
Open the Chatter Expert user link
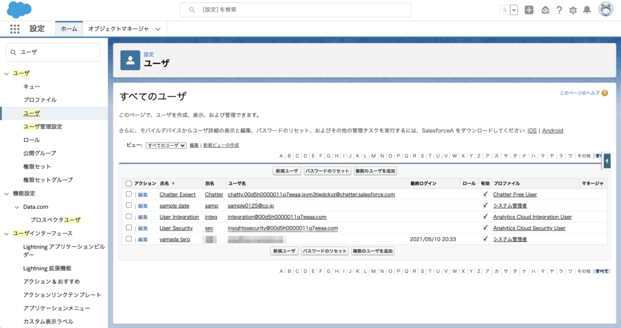coord(178,194)
